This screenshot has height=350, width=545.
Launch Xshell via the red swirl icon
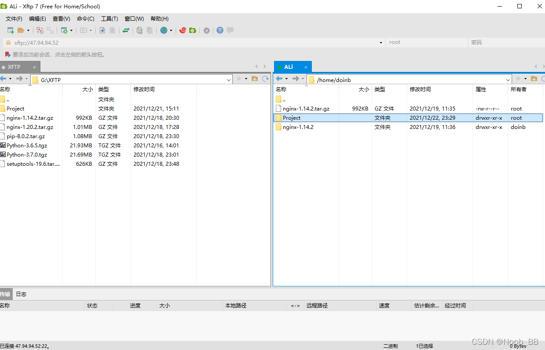[x=183, y=30]
